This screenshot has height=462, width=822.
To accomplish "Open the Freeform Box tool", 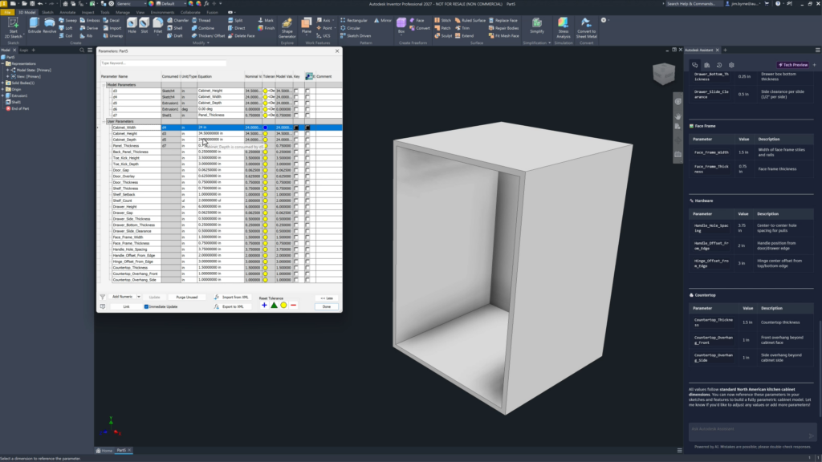I will click(401, 26).
